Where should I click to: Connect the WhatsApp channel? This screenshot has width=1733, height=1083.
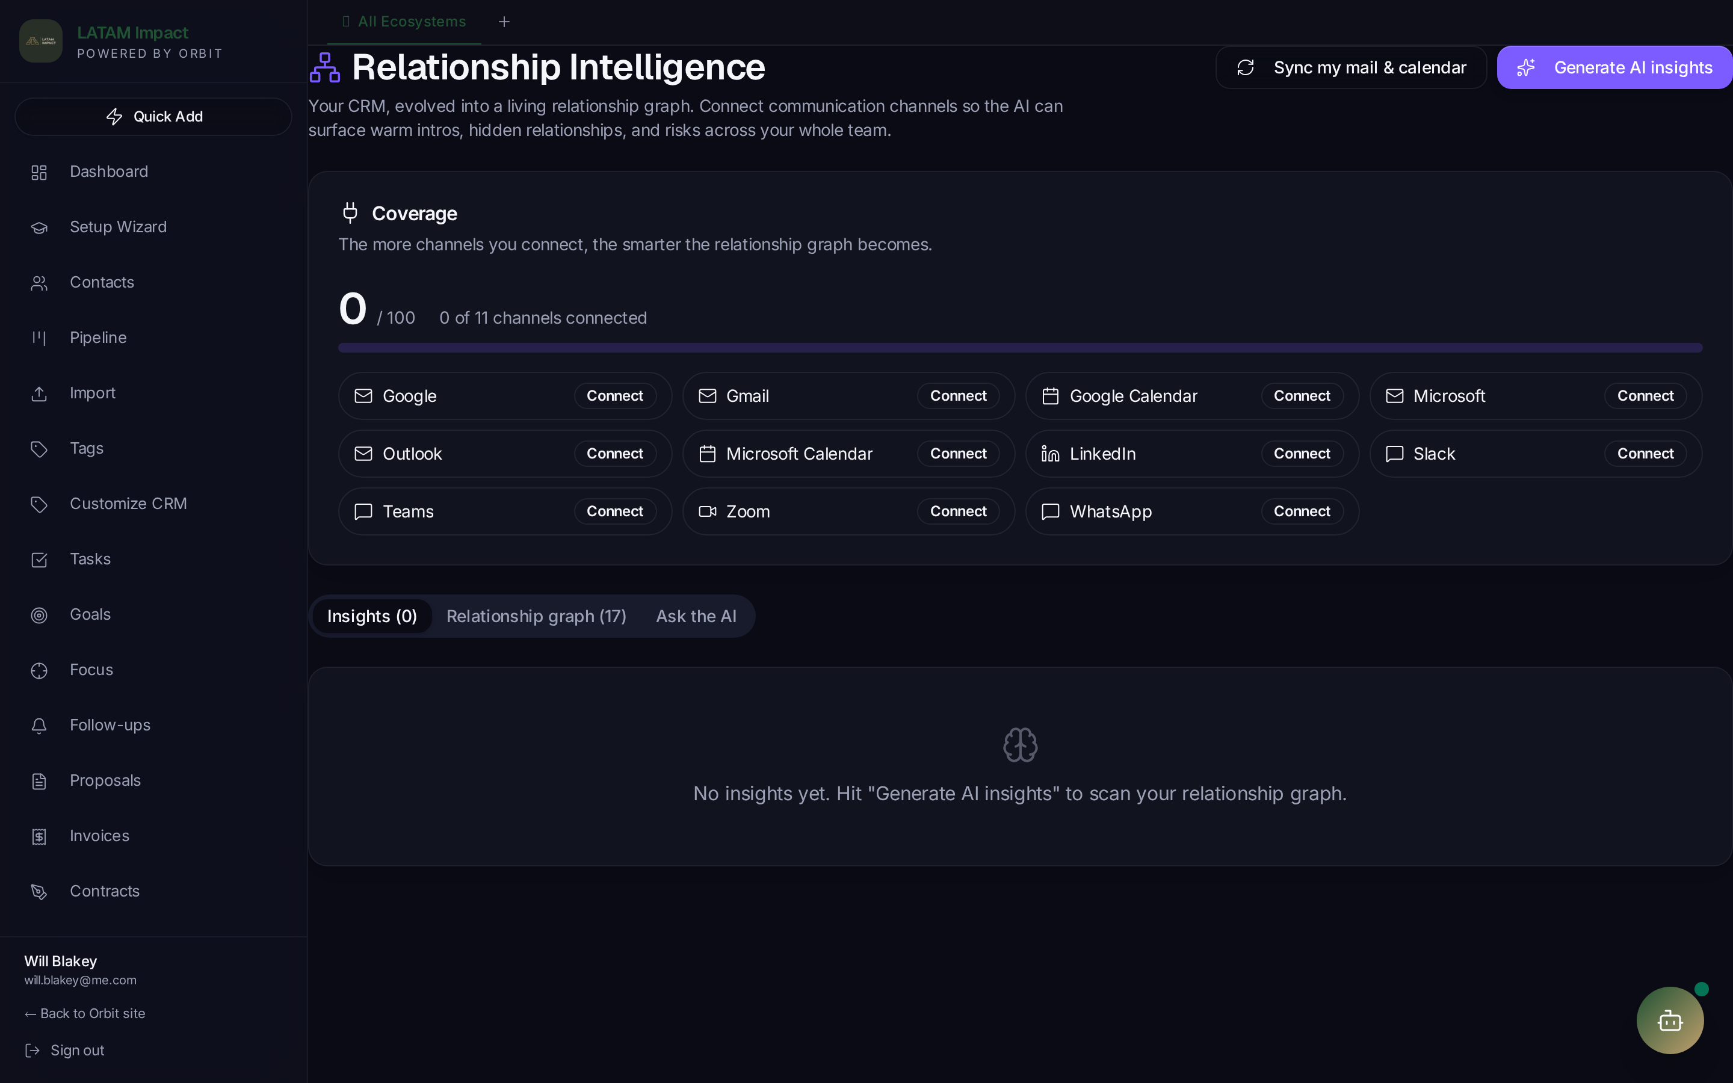[x=1302, y=511]
